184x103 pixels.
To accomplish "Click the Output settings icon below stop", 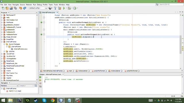I will pos(40,86).
